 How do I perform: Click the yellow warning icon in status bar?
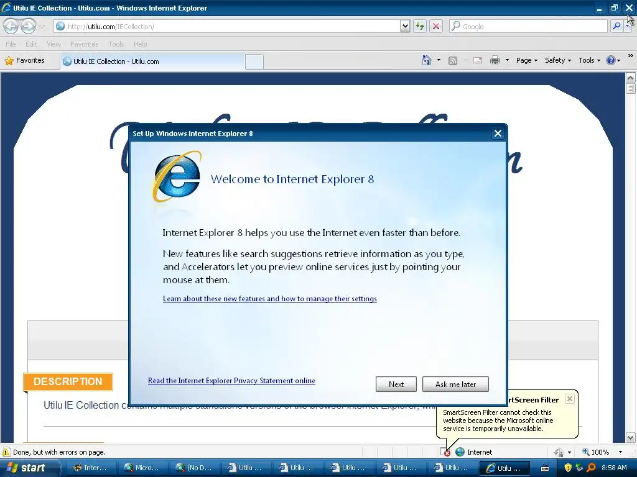pos(6,452)
